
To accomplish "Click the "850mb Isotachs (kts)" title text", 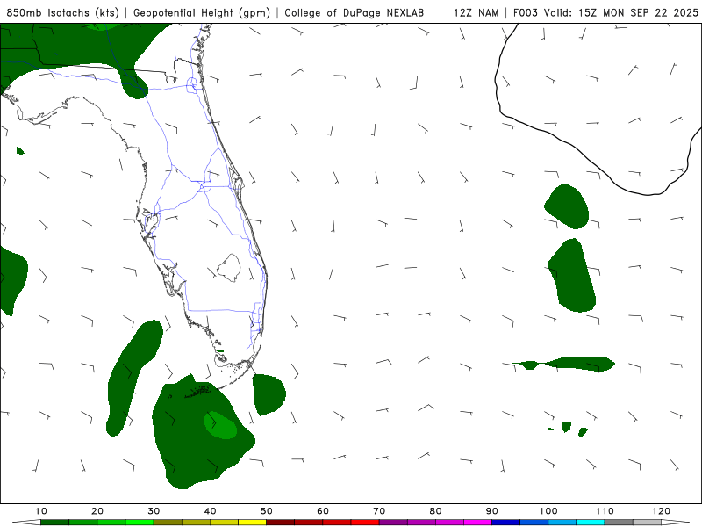I will coord(62,12).
